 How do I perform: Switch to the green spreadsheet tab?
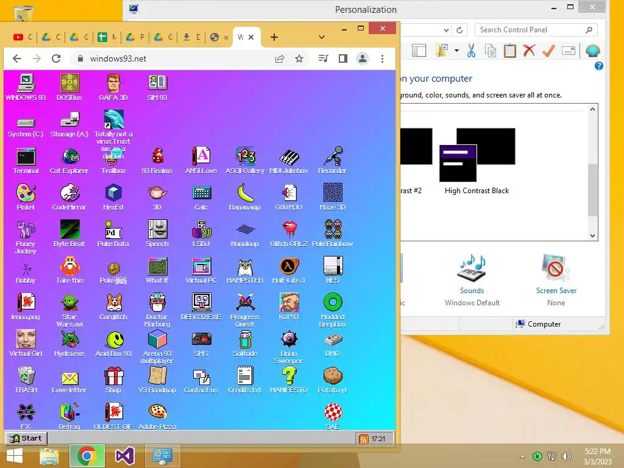pyautogui.click(x=107, y=37)
